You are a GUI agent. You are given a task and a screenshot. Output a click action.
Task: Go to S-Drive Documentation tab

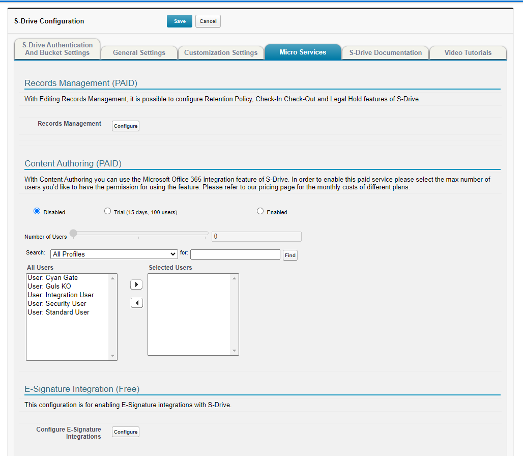[385, 52]
